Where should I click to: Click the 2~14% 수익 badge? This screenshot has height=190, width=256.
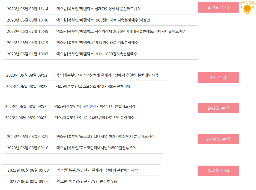tap(218, 139)
